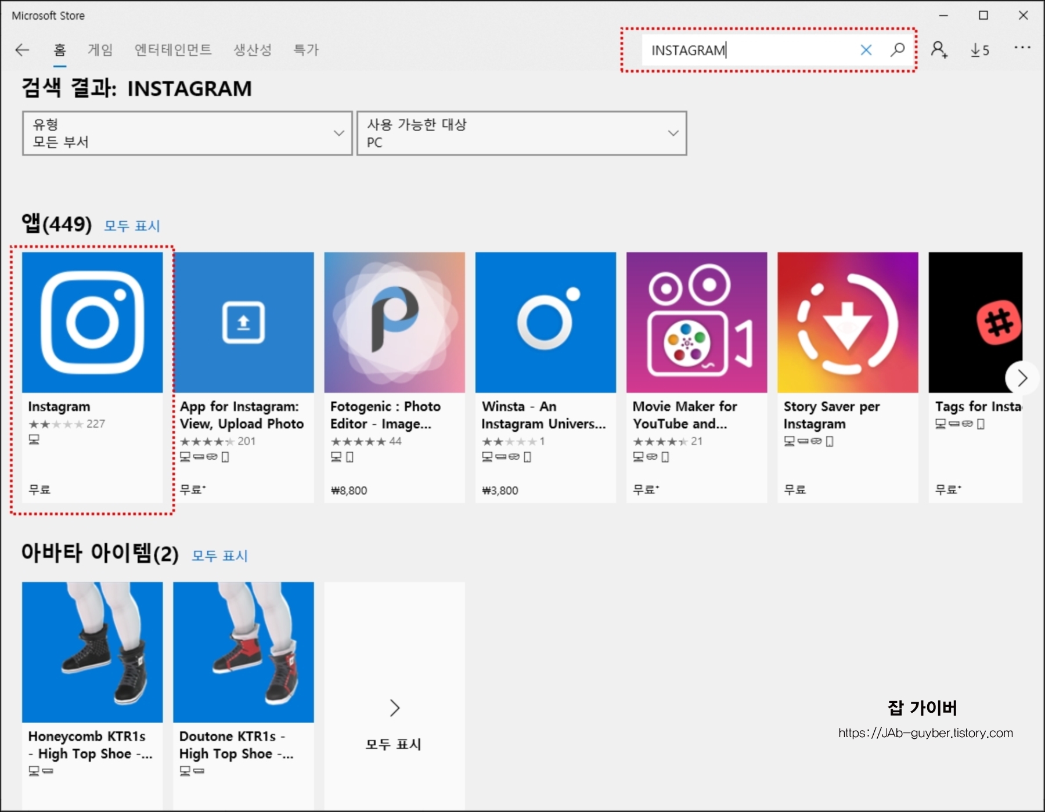
Task: Click 모두 표시 next to 아바타 아이템(2)
Action: (218, 555)
